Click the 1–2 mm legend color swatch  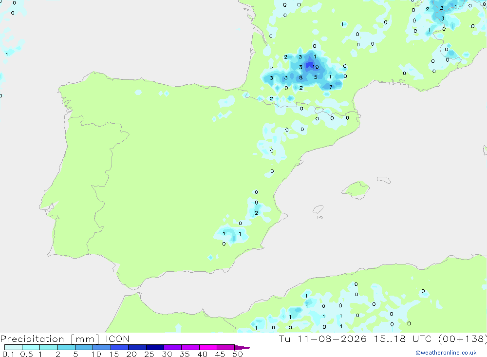[49, 347]
